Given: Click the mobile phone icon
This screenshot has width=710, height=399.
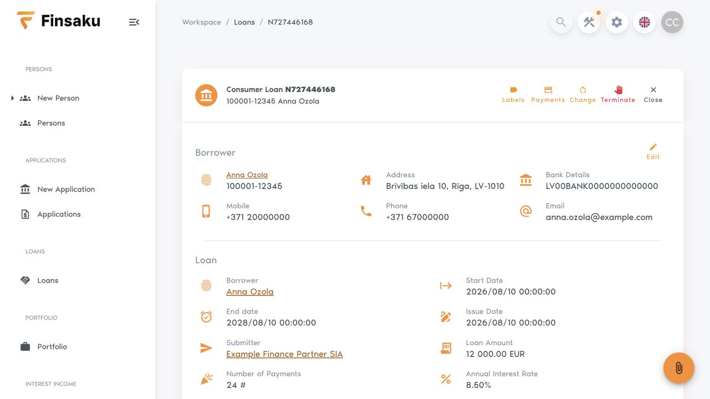Looking at the screenshot, I should coord(206,211).
